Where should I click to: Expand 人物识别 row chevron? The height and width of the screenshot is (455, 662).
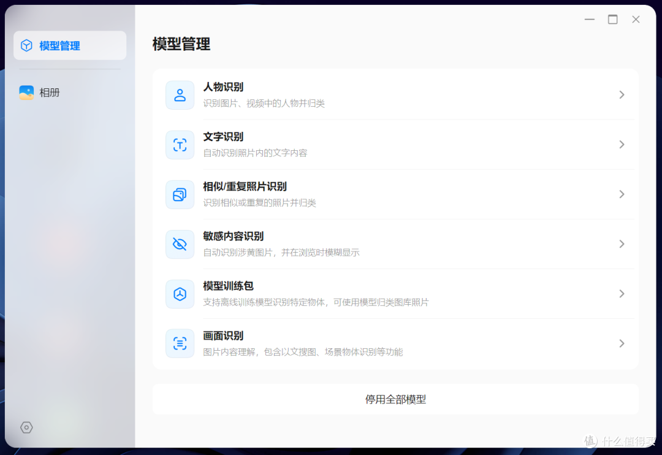coord(622,94)
